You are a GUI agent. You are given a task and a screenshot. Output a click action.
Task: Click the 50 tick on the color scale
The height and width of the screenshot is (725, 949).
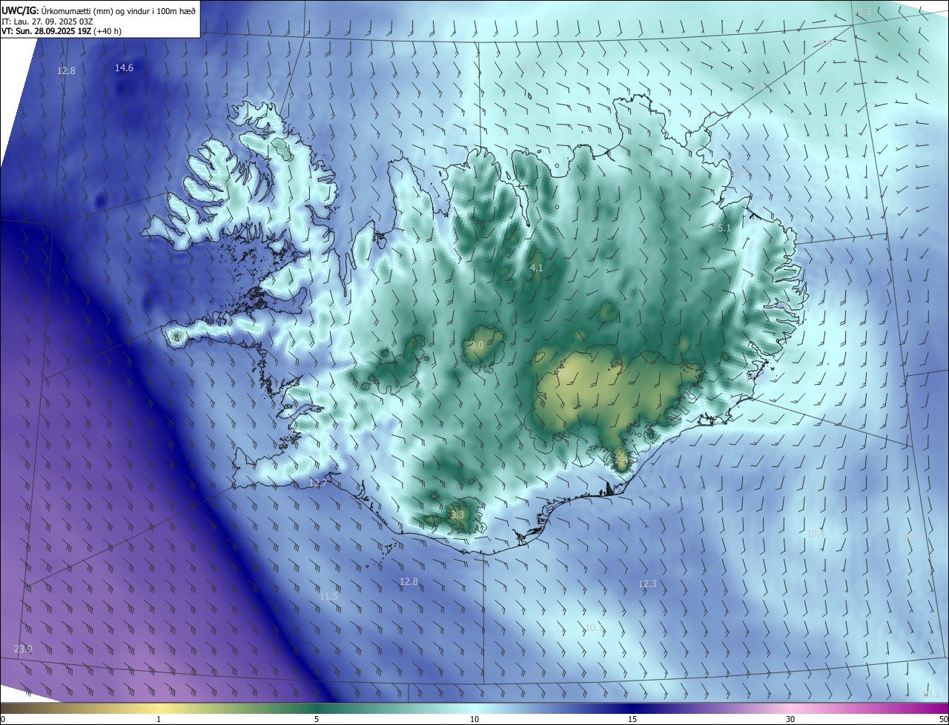[x=943, y=719]
